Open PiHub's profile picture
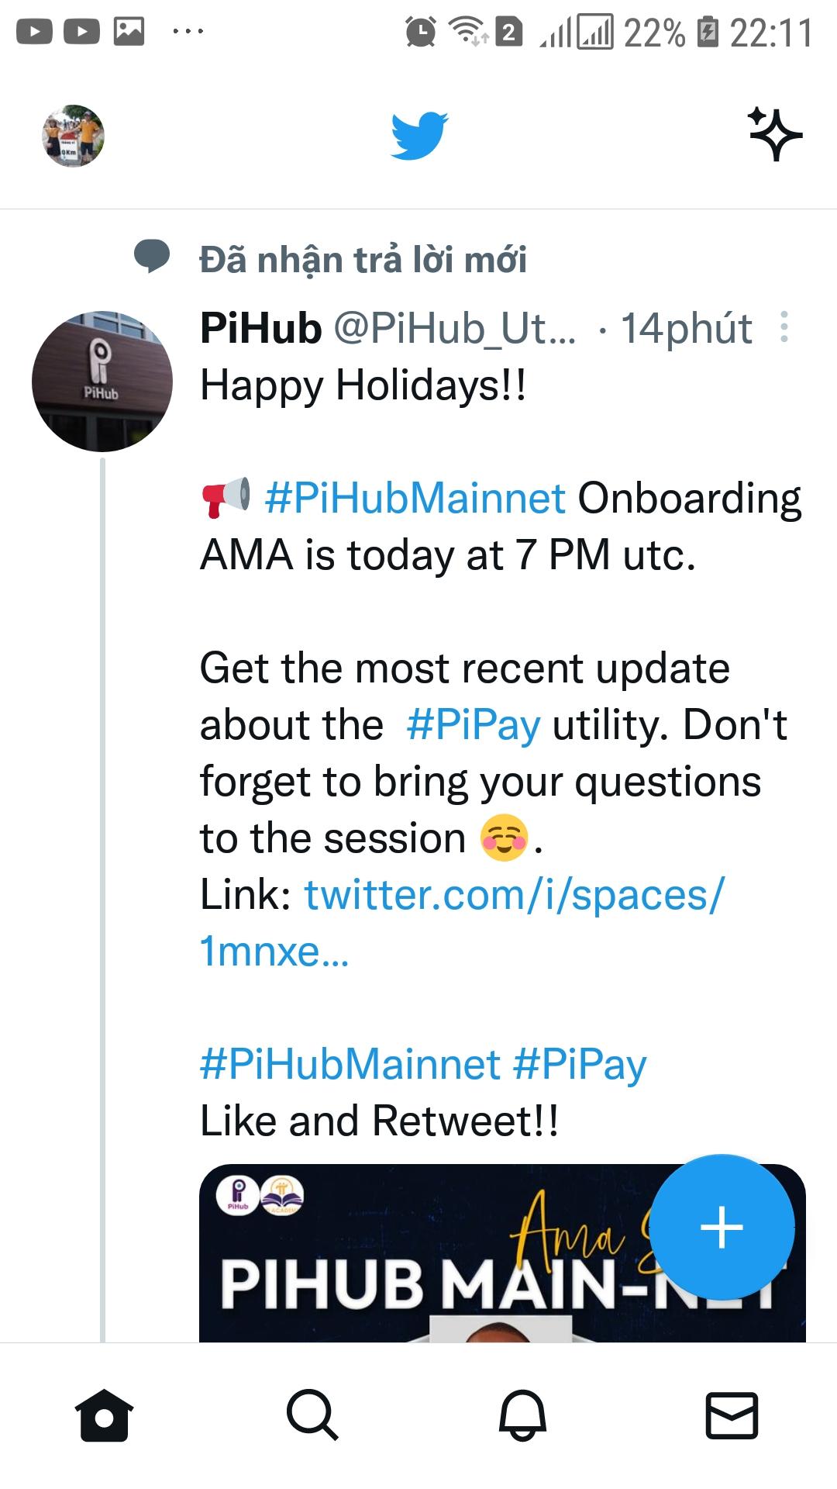 pos(102,382)
